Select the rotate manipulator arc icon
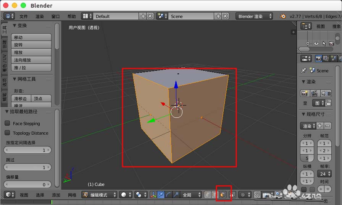The height and width of the screenshot is (205, 342). point(168,195)
